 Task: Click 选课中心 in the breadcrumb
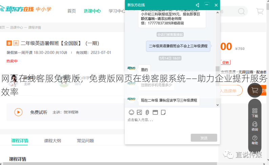(x=17, y=28)
